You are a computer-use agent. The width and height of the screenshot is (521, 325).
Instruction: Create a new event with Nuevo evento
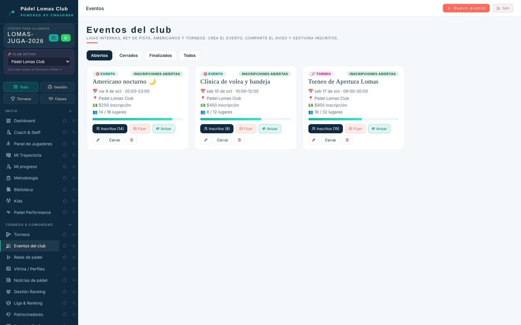(466, 8)
